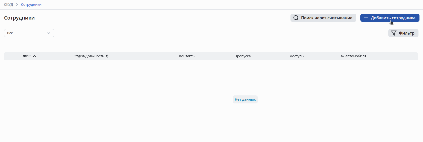Open Сотрудники breadcrumb link
This screenshot has width=423, height=142.
[31, 5]
